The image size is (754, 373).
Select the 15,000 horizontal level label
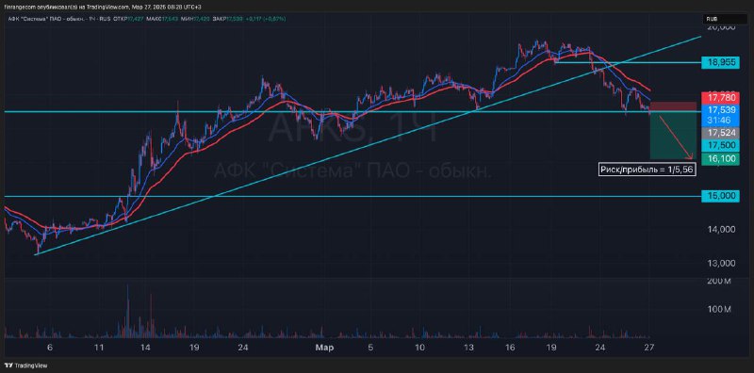coord(719,196)
